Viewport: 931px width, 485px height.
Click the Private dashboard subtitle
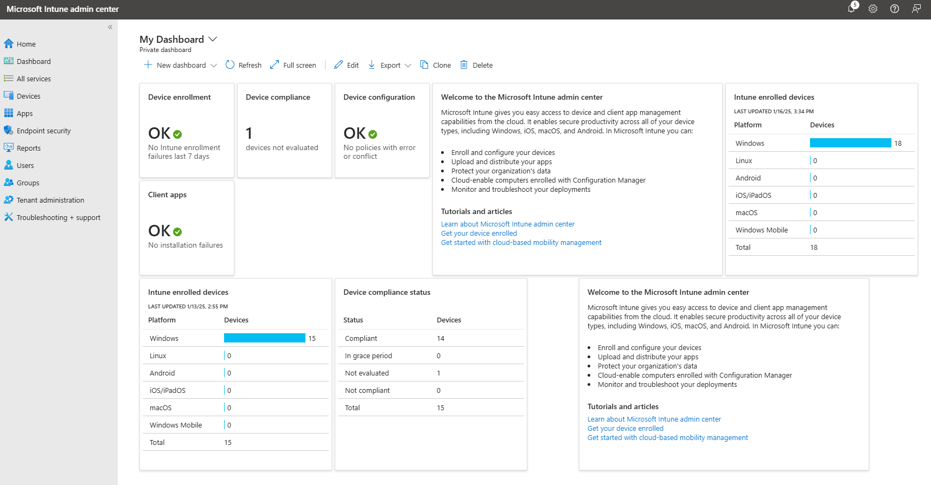click(165, 50)
